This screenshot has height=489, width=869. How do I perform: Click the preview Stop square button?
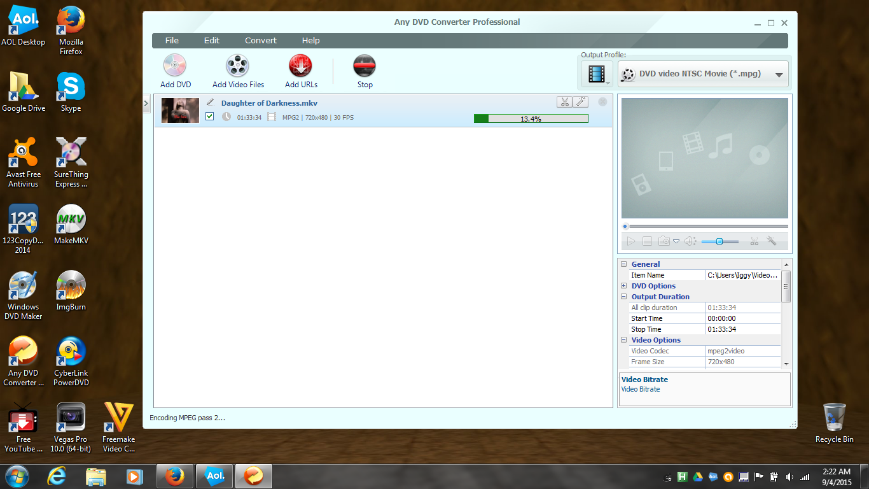tap(647, 241)
